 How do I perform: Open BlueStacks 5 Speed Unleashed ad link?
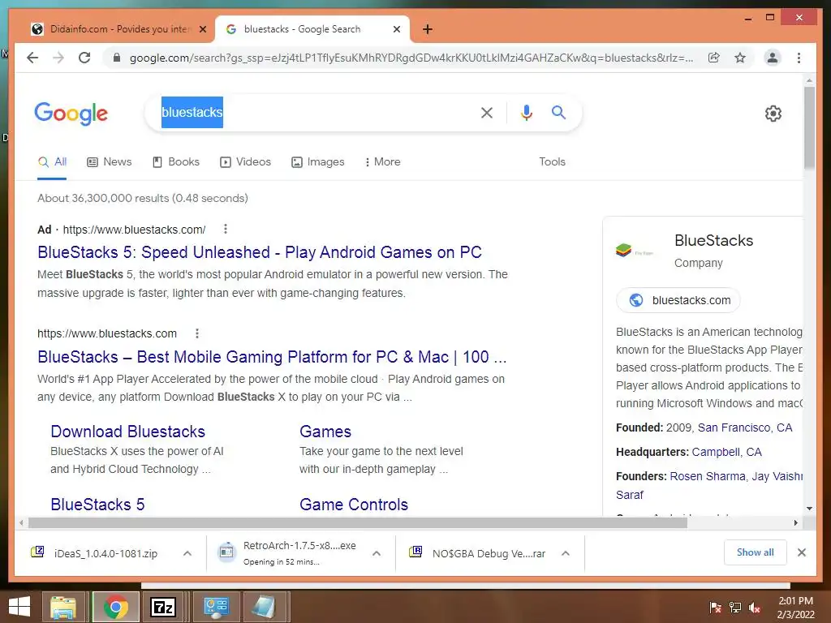coord(260,252)
